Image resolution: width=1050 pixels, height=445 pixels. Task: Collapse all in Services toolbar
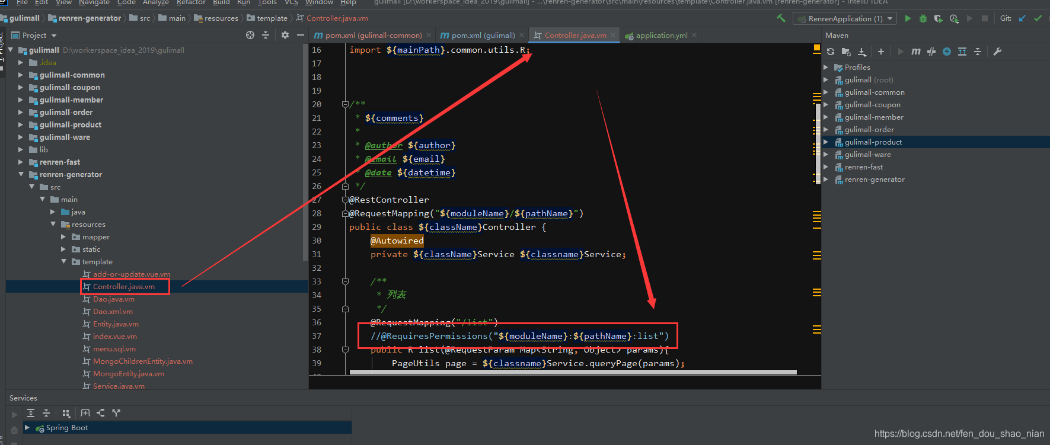click(x=46, y=413)
